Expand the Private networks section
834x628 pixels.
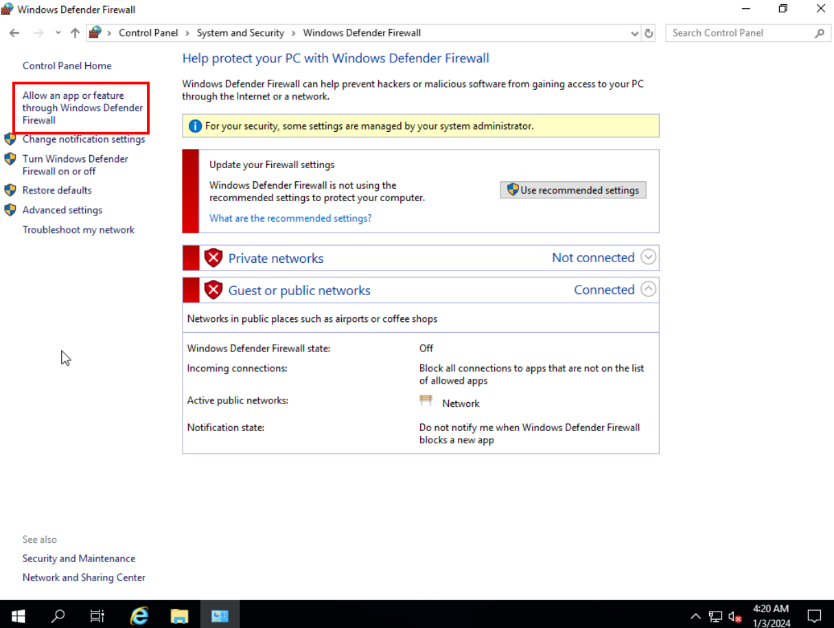click(648, 257)
